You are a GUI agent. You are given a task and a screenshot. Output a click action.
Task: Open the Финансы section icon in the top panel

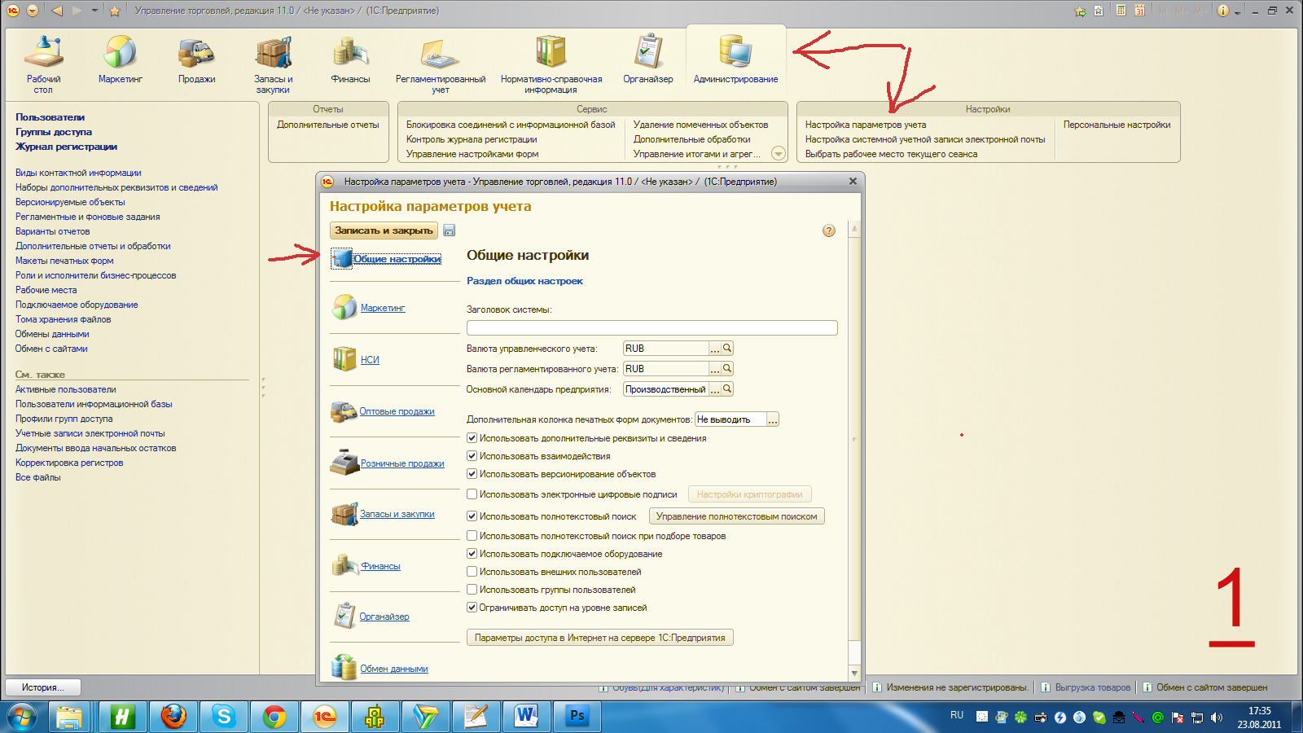click(x=350, y=52)
